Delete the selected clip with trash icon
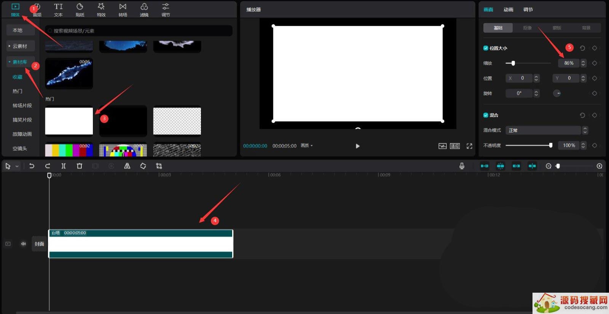 point(79,166)
